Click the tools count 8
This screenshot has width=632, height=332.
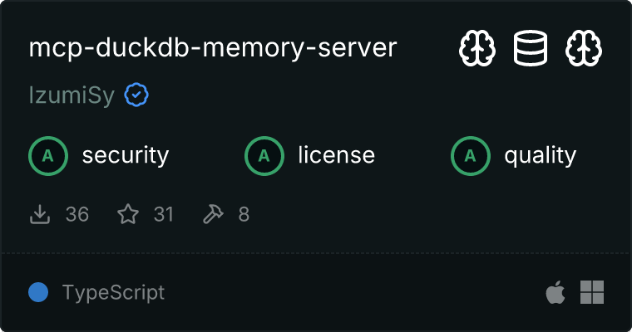coord(244,214)
